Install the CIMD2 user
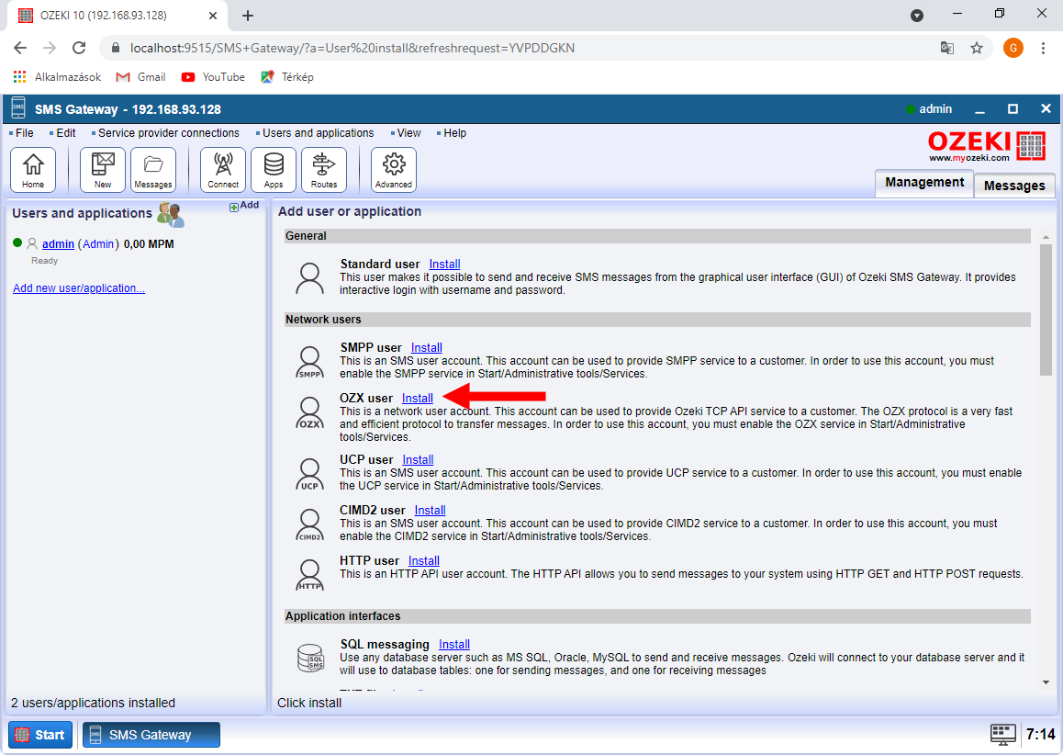Image resolution: width=1063 pixels, height=755 pixels. click(x=430, y=510)
